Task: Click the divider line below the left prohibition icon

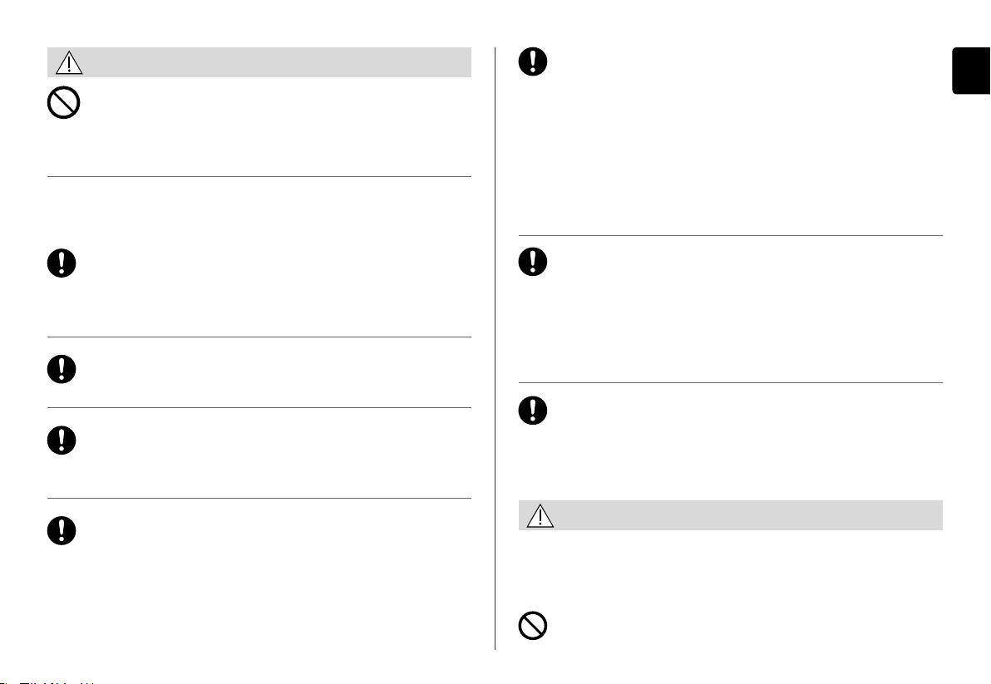Action: click(259, 177)
